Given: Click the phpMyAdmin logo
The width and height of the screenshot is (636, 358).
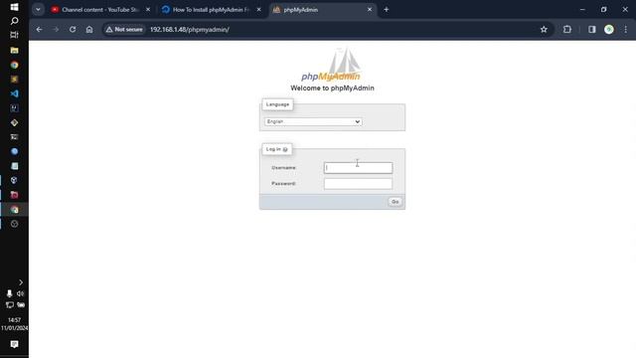Looking at the screenshot, I should [332, 65].
